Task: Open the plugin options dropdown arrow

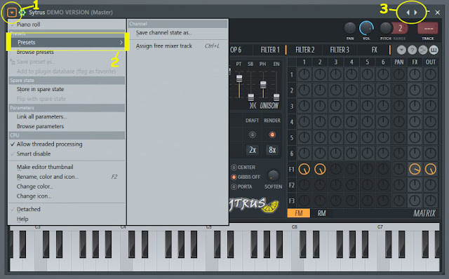Action: [12, 13]
